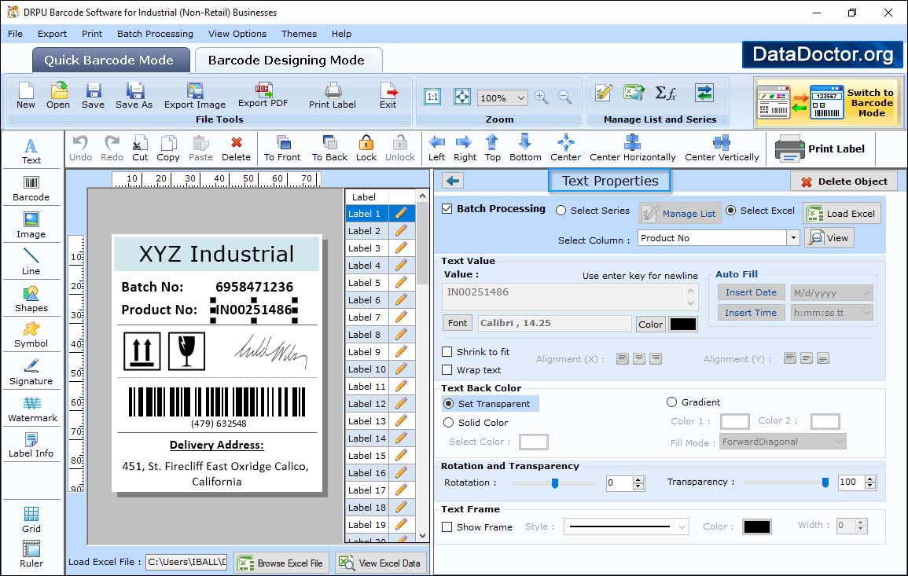908x576 pixels.
Task: Open the Batch Processing menu
Action: (x=155, y=34)
